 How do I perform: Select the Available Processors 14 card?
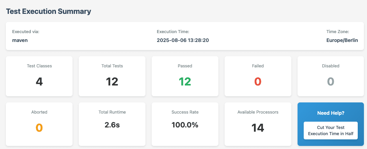coord(258,124)
